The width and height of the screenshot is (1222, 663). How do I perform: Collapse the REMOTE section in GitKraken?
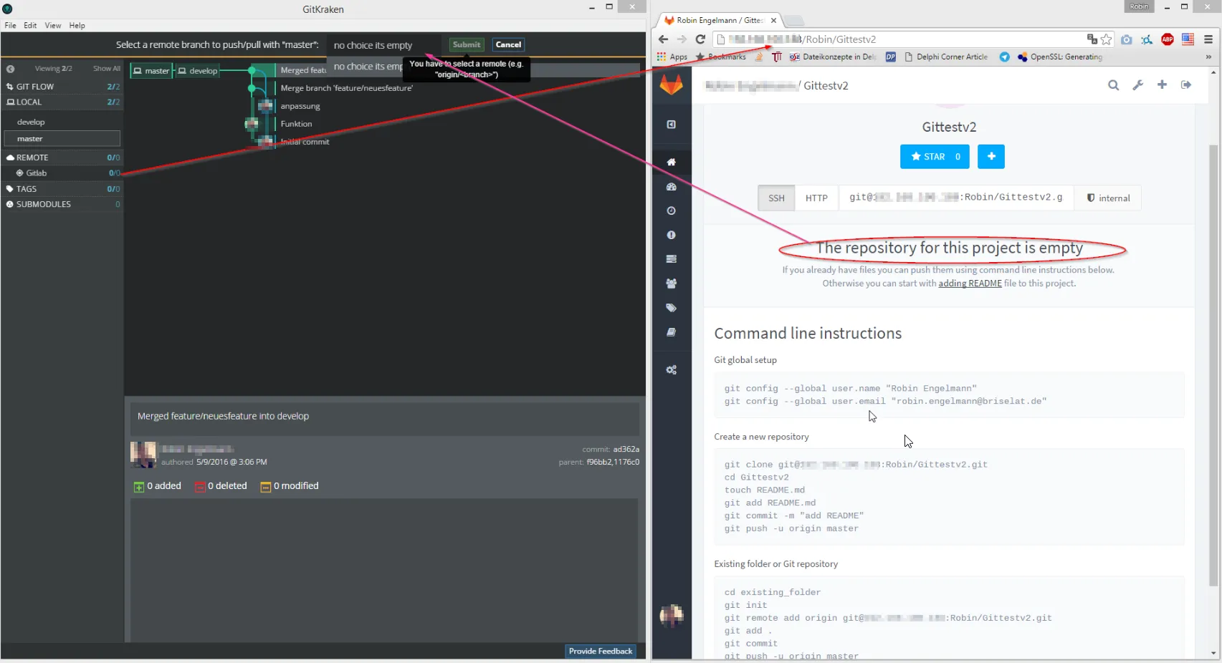62,158
